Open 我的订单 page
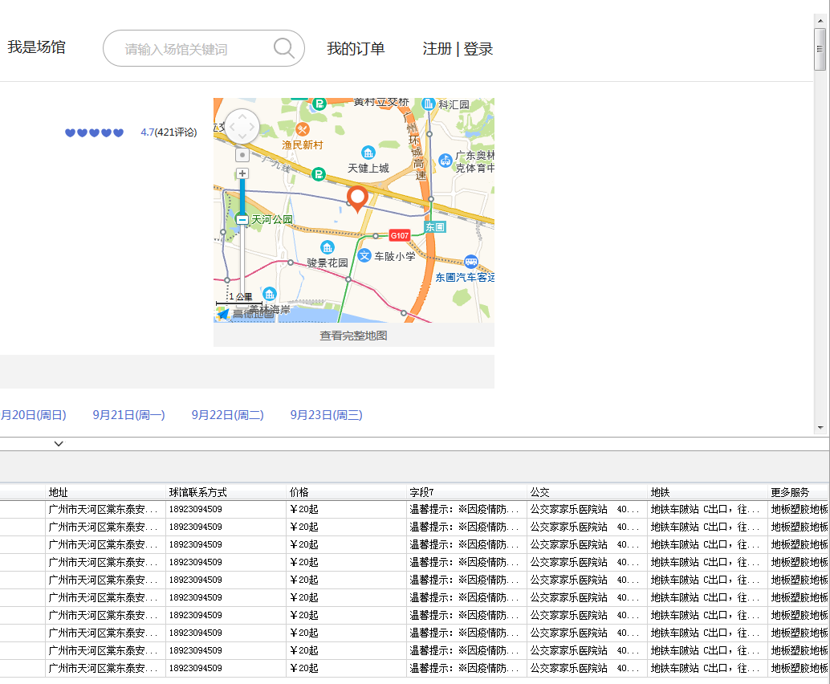Viewport: 830px width, 684px height. click(356, 49)
